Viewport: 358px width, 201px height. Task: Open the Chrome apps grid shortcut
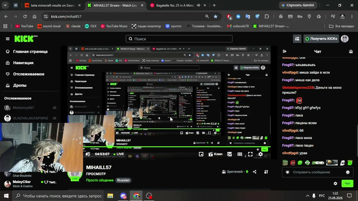pos(5,26)
